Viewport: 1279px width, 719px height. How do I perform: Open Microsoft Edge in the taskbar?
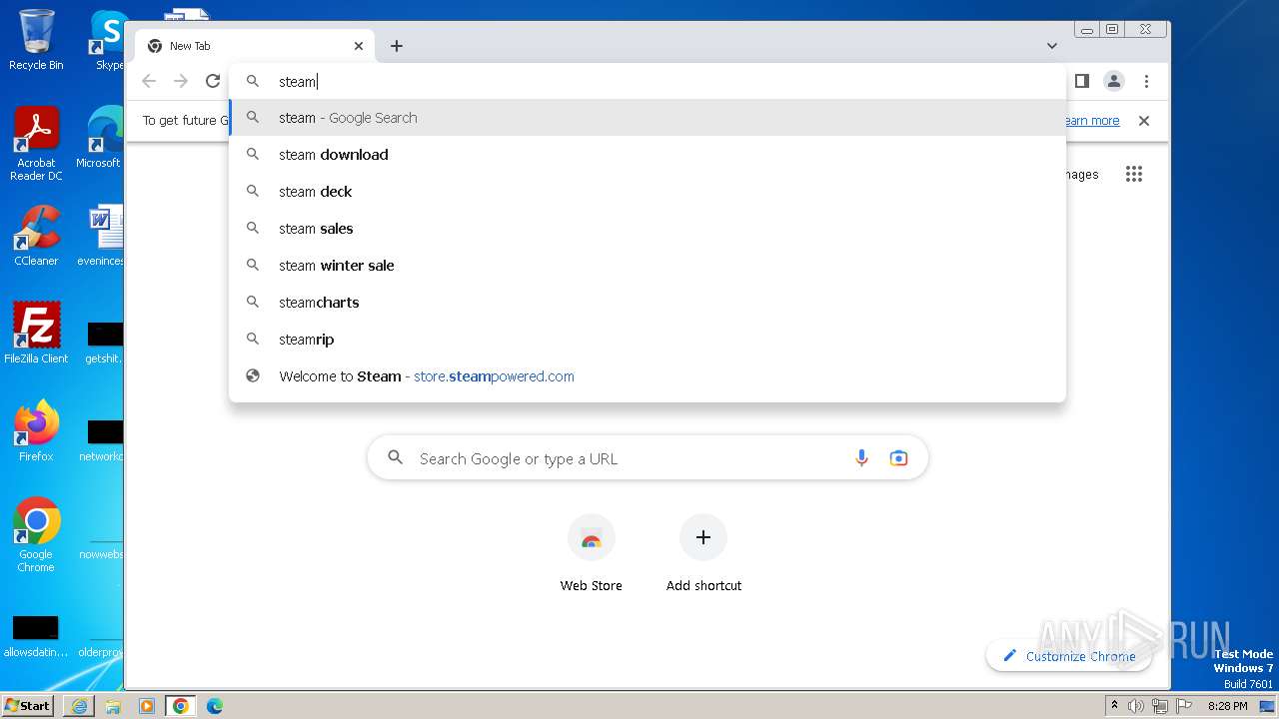[215, 706]
